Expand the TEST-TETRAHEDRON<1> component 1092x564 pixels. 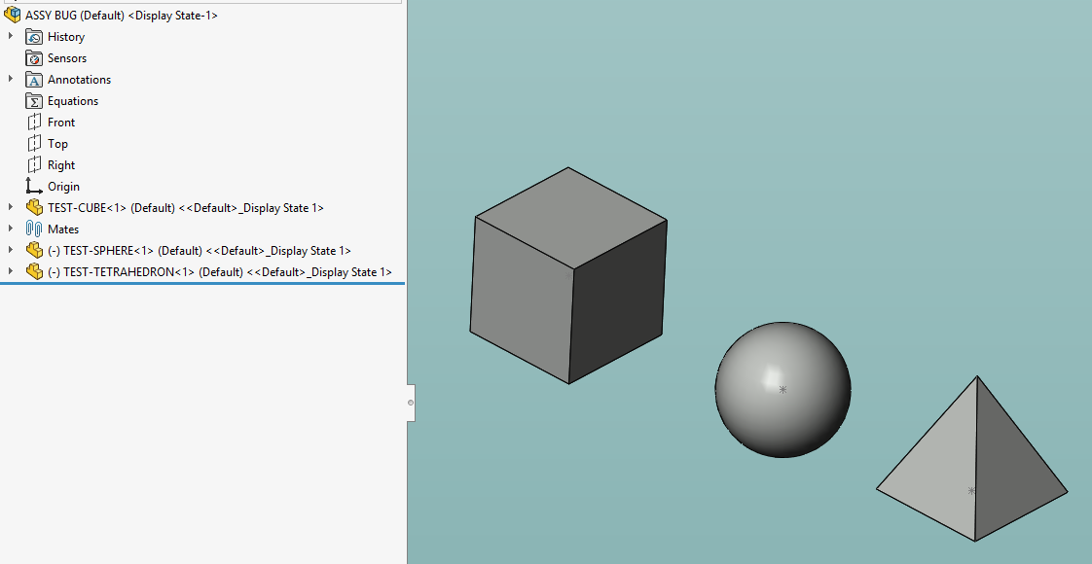[x=11, y=272]
